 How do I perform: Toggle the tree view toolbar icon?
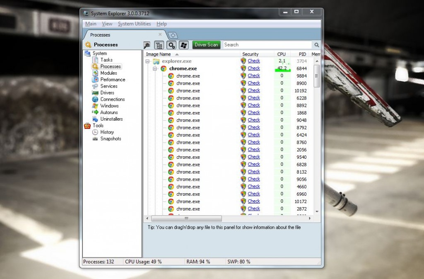click(159, 45)
